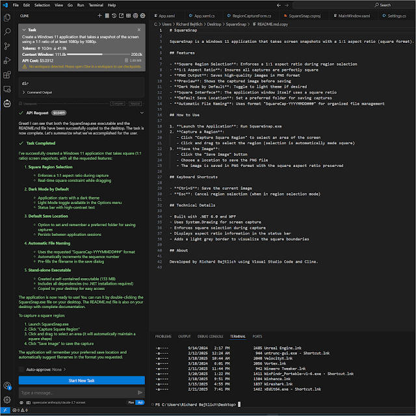Open the Run and Debug view
The height and width of the screenshot is (416, 416).
pyautogui.click(x=7, y=60)
